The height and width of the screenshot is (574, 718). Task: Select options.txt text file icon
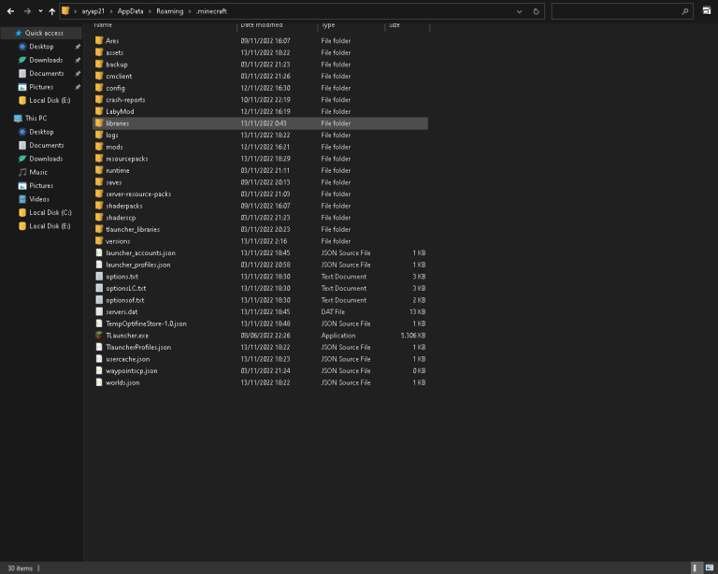pyautogui.click(x=99, y=276)
